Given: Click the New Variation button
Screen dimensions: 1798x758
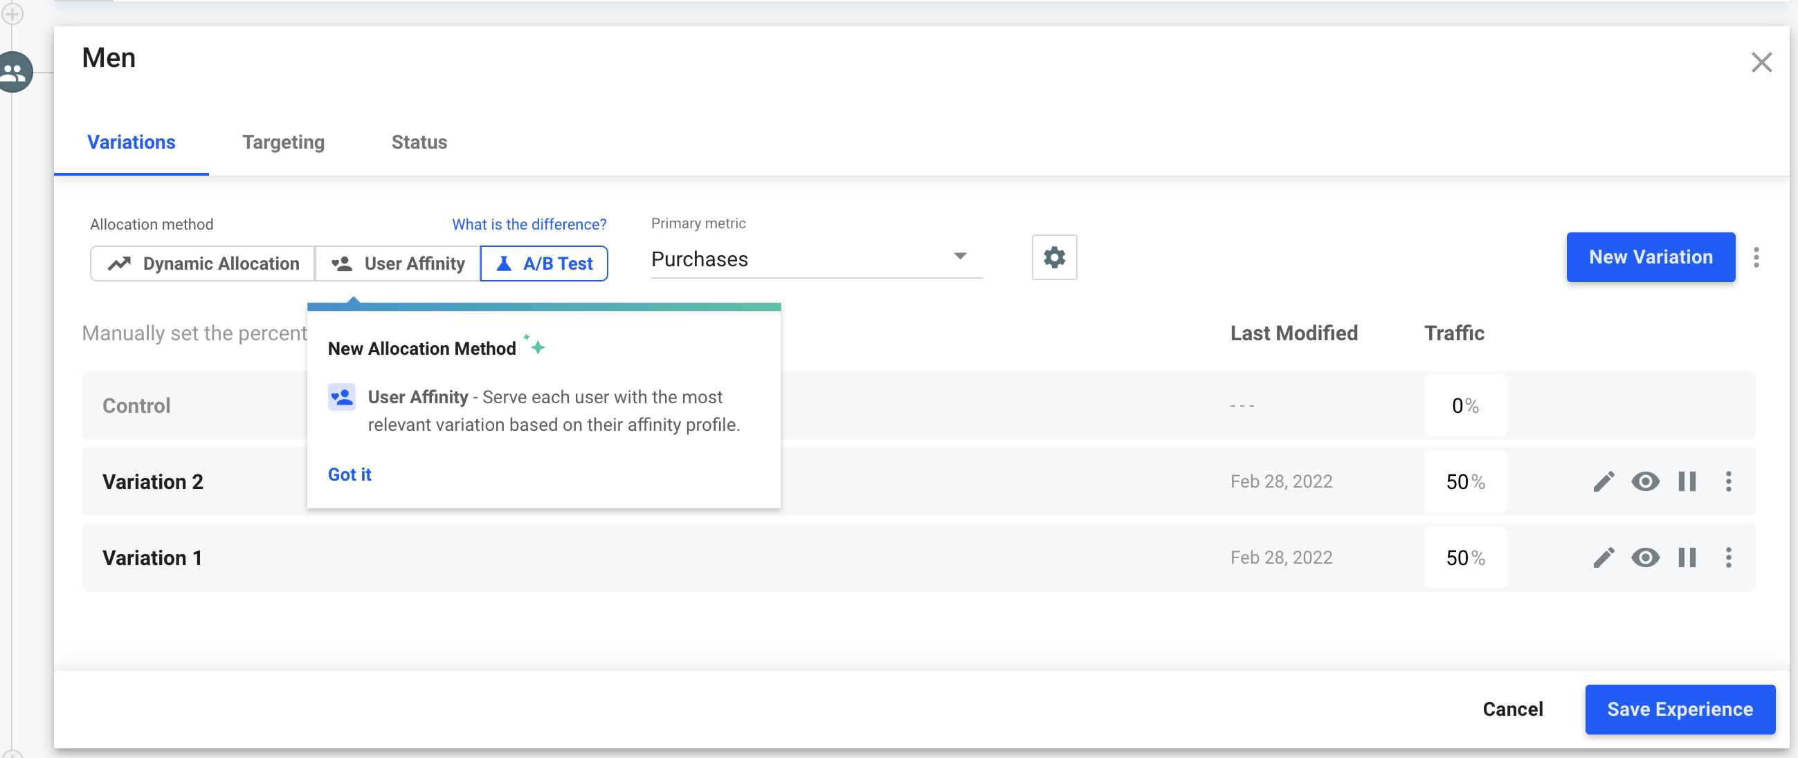Looking at the screenshot, I should [x=1650, y=257].
